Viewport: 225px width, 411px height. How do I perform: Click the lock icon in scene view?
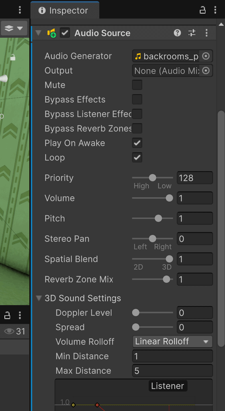[12, 57]
